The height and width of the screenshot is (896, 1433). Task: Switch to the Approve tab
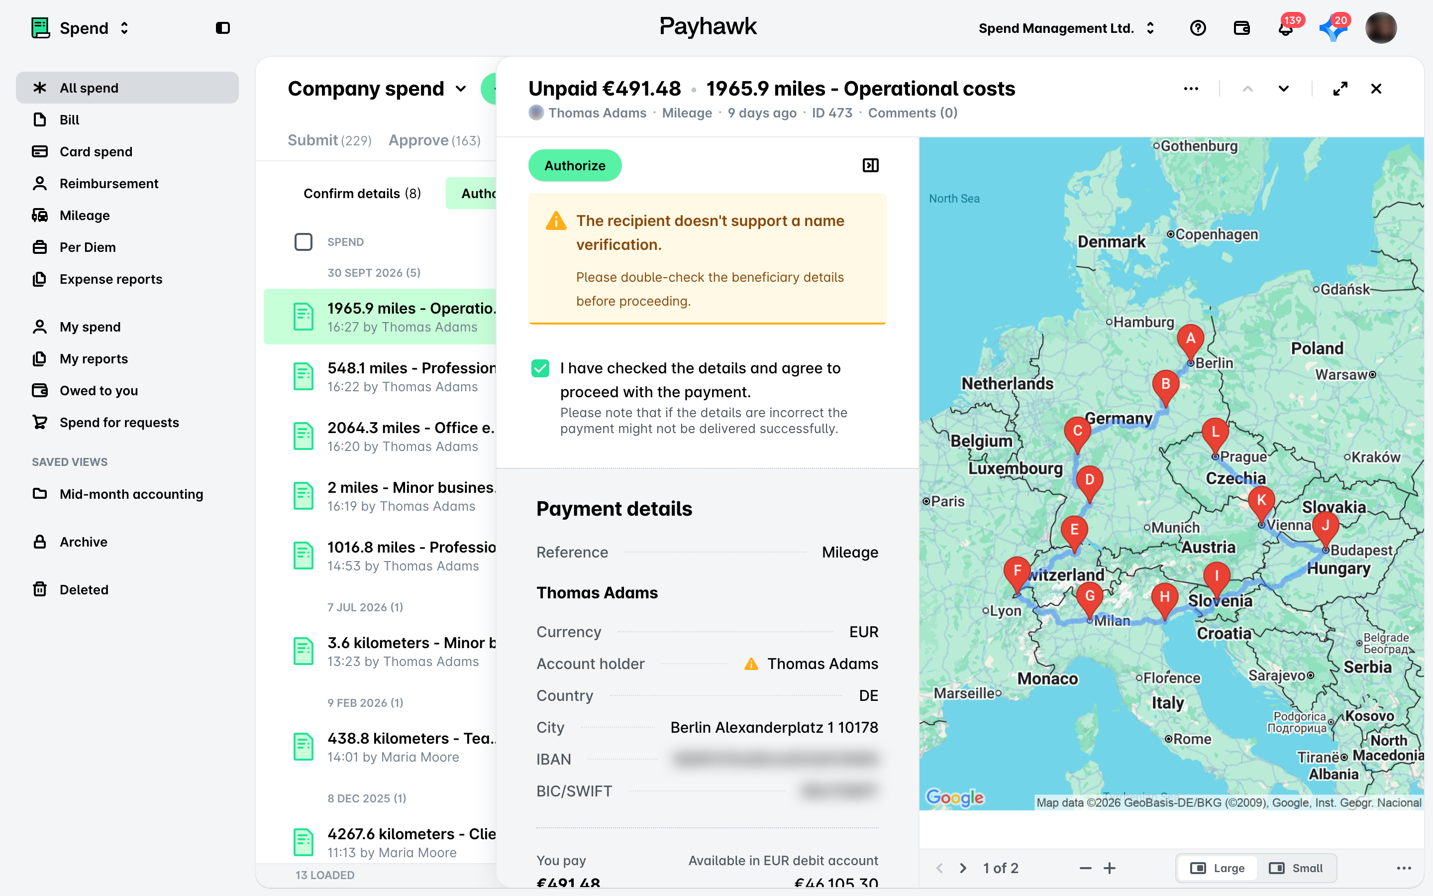[x=434, y=140]
